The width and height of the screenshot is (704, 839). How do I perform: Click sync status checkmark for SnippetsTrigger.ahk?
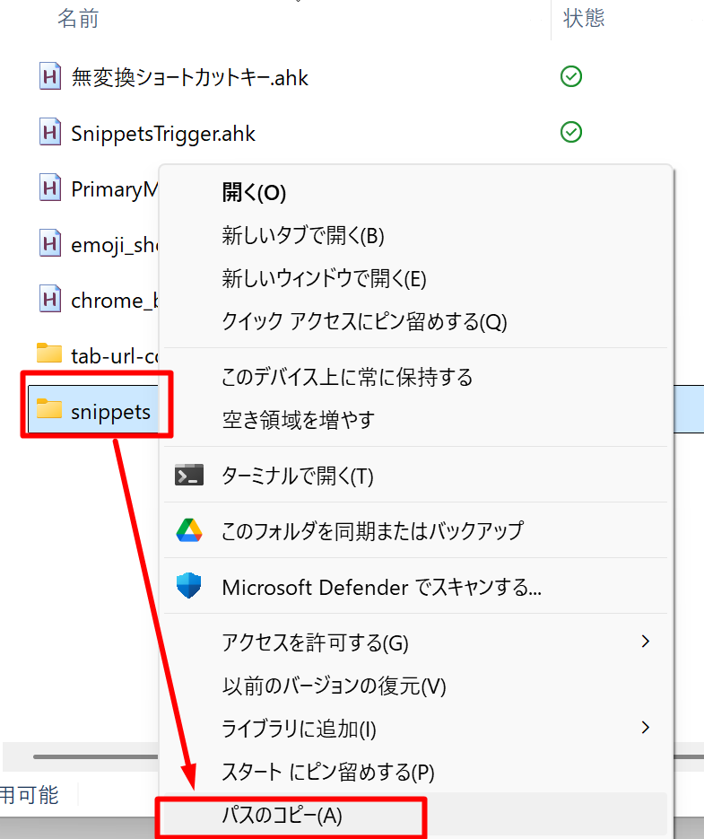570,133
